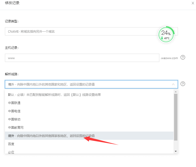Open the 记录类型 CNAME dropdown
Viewport: 196px width, 167px height.
click(x=91, y=31)
